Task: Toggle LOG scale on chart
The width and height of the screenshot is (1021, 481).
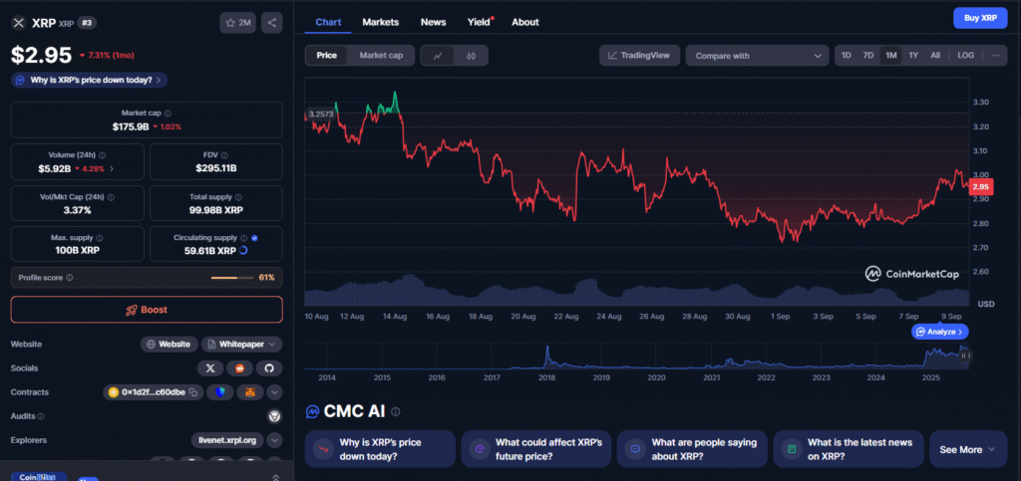Action: [965, 55]
